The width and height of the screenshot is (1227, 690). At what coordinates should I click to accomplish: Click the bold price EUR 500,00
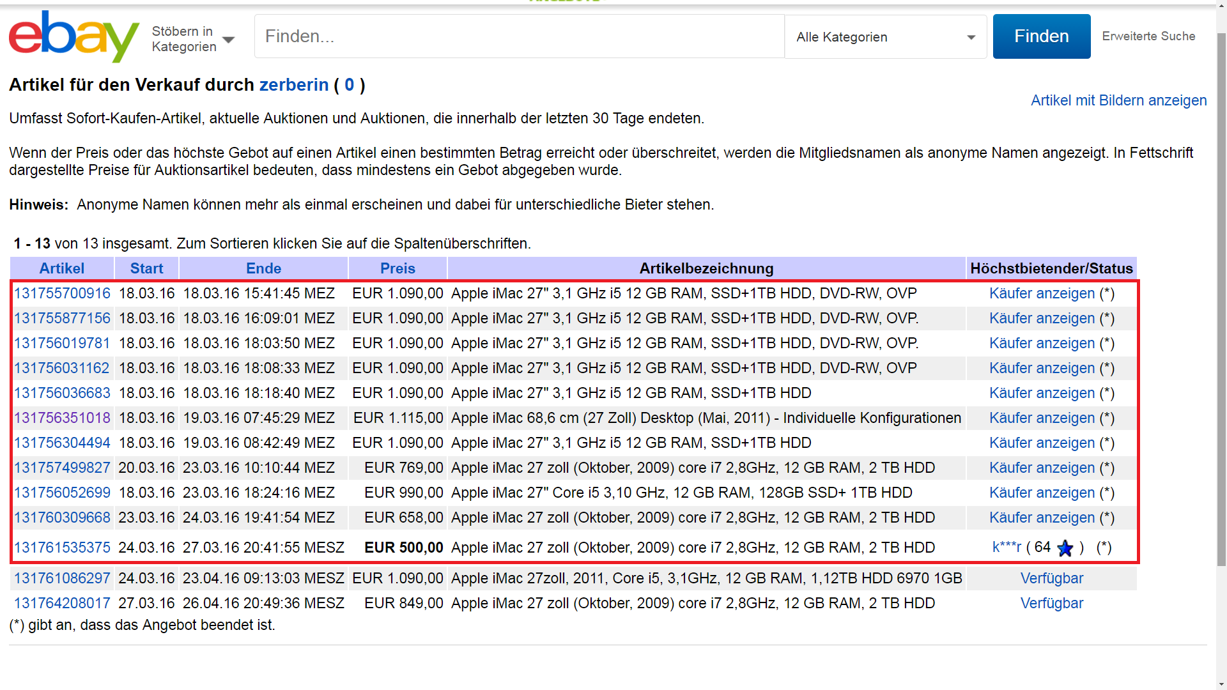(x=404, y=548)
